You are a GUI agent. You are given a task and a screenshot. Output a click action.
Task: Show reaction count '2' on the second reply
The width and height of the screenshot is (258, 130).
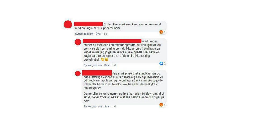point(164,64)
